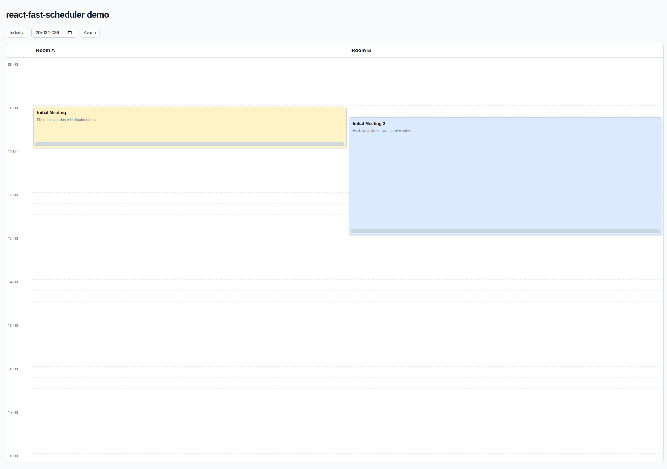
Task: Click the 17:00 time label
Action: point(13,412)
